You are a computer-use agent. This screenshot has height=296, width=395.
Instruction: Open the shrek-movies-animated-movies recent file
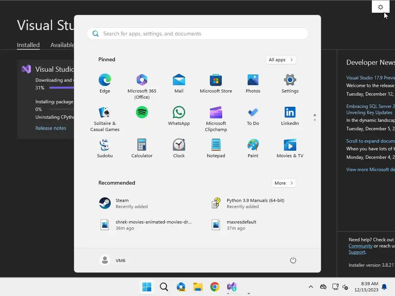tap(145, 225)
